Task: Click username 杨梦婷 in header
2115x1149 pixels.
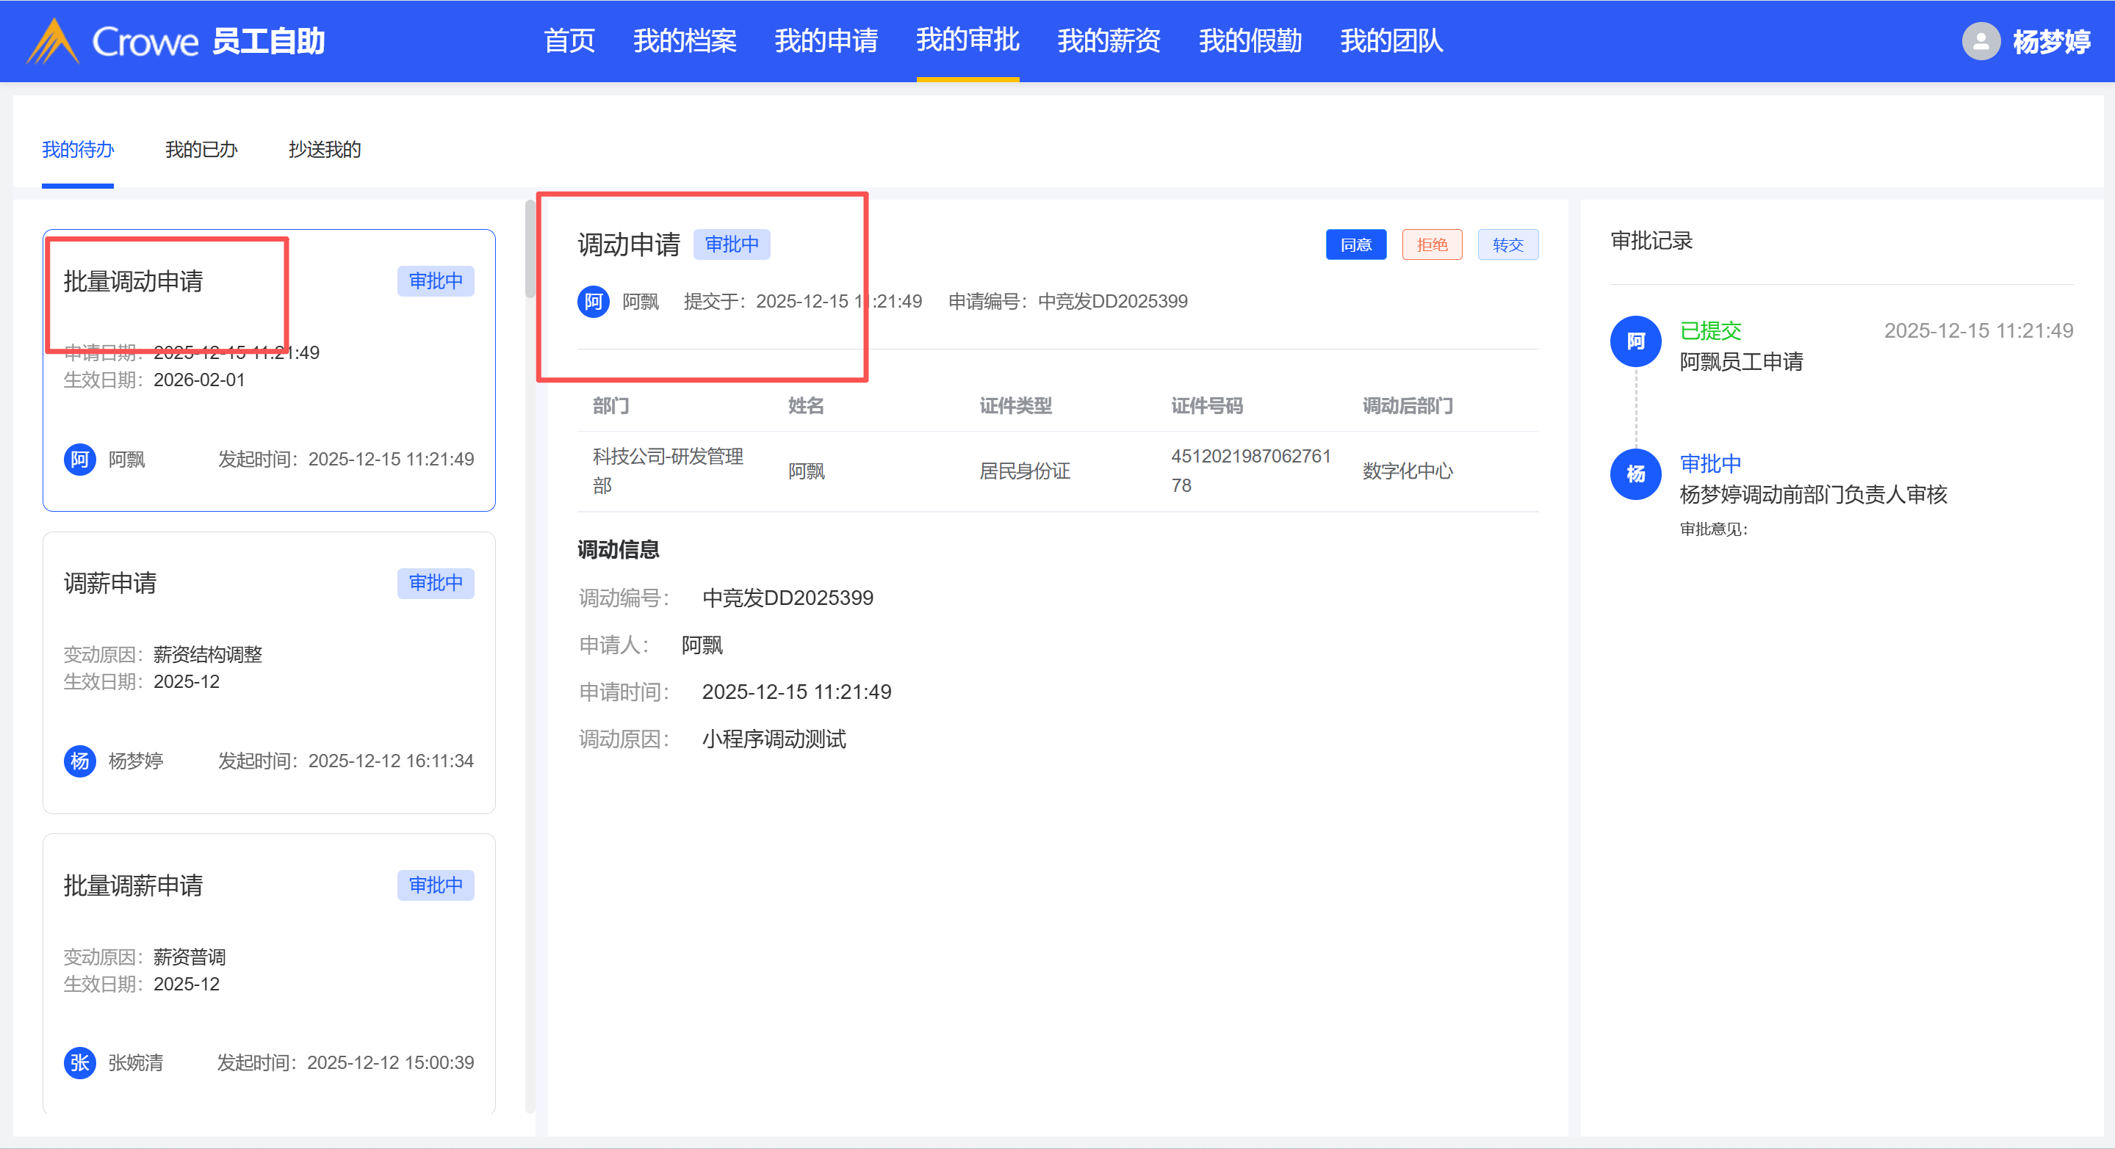Action: [2051, 41]
